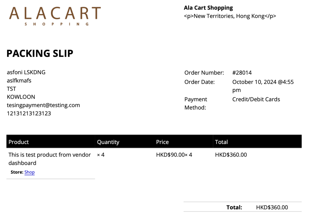Open the Shop store link
This screenshot has width=309, height=217.
click(x=30, y=172)
